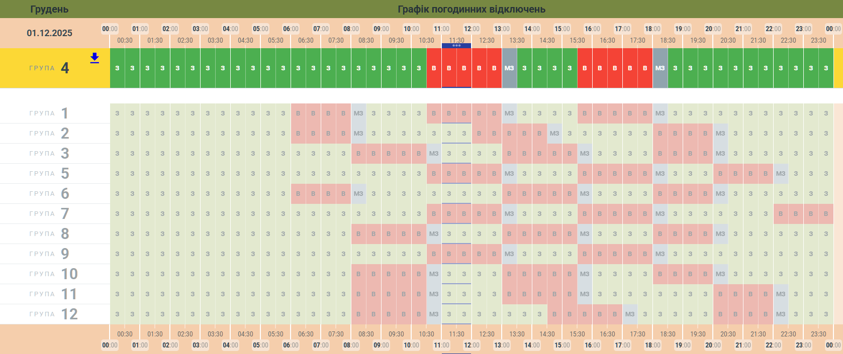843x354 pixels.
Task: Click the three-dots current time marker above the schedule
Action: pyautogui.click(x=456, y=46)
